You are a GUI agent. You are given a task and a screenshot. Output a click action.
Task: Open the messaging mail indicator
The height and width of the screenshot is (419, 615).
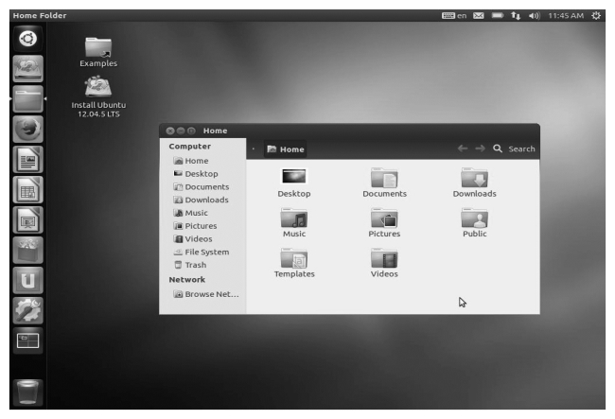click(x=479, y=16)
